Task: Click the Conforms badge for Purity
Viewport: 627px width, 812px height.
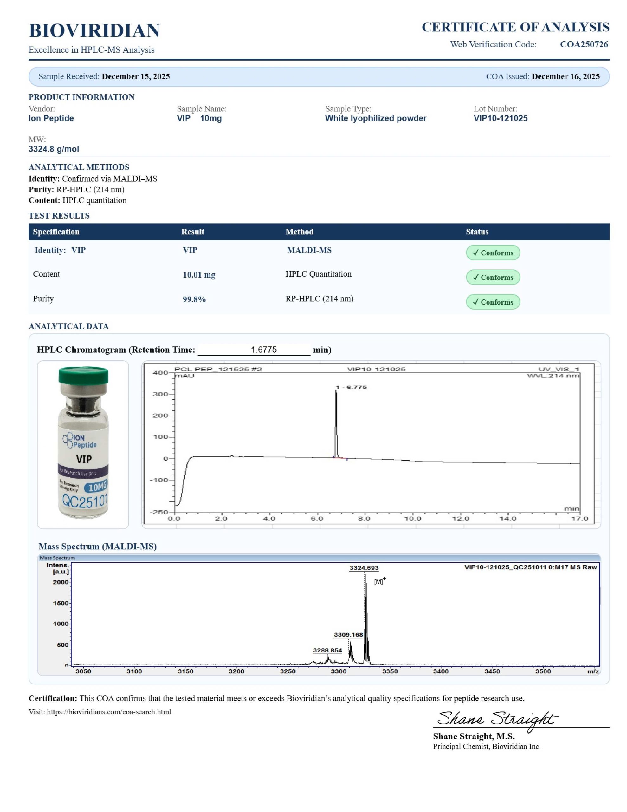Action: tap(493, 302)
